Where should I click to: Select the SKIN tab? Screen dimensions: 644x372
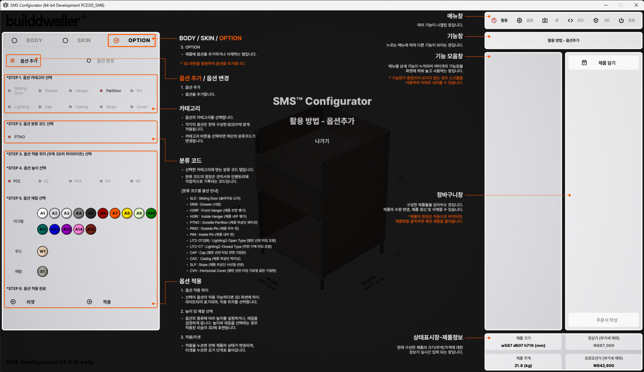point(84,40)
